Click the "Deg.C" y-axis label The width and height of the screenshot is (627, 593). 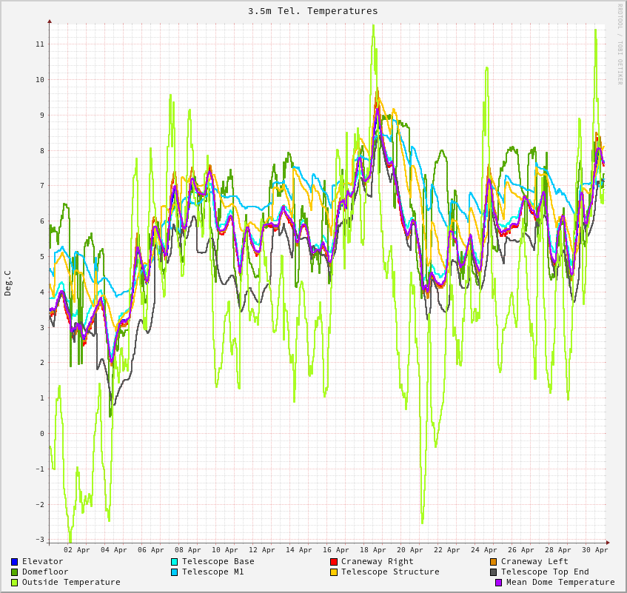point(8,283)
